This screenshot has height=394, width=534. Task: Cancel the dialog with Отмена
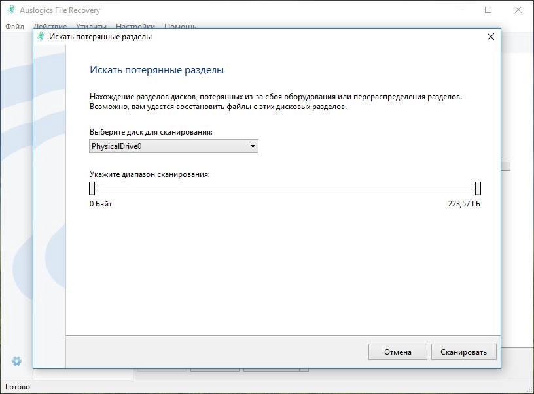click(x=397, y=352)
